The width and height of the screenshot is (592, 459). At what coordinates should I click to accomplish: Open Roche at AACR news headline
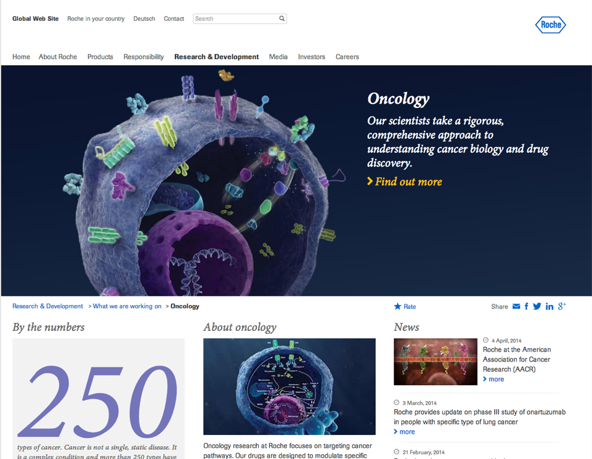[x=517, y=359]
